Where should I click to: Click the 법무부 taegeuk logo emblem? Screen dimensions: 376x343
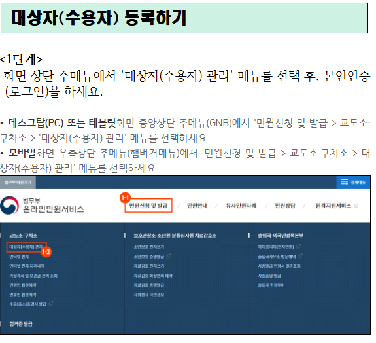pos(9,206)
